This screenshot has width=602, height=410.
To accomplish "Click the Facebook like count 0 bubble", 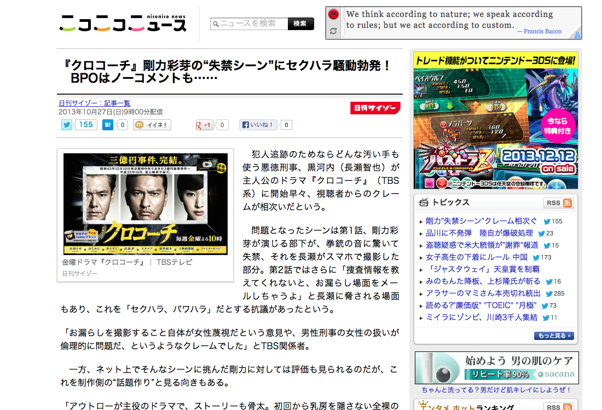I will point(286,125).
